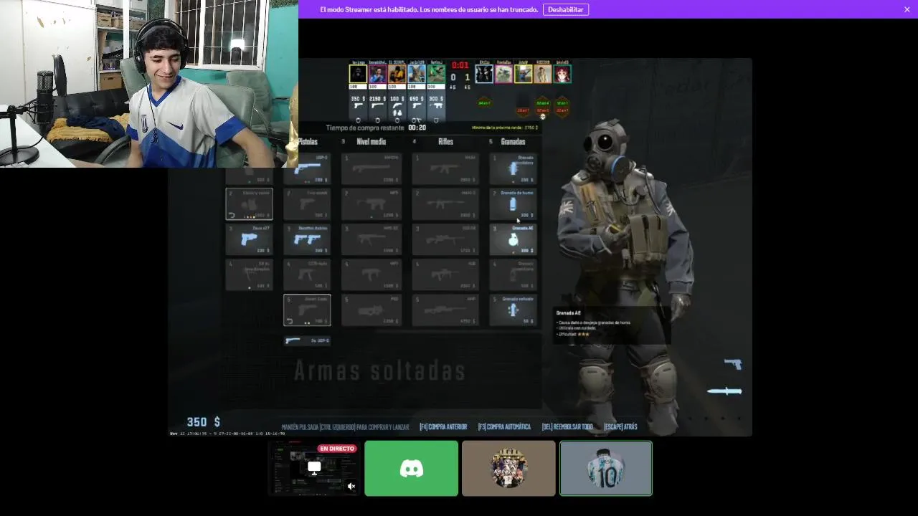Select the SSG 08 rifle slot
The height and width of the screenshot is (516, 918).
pos(445,239)
